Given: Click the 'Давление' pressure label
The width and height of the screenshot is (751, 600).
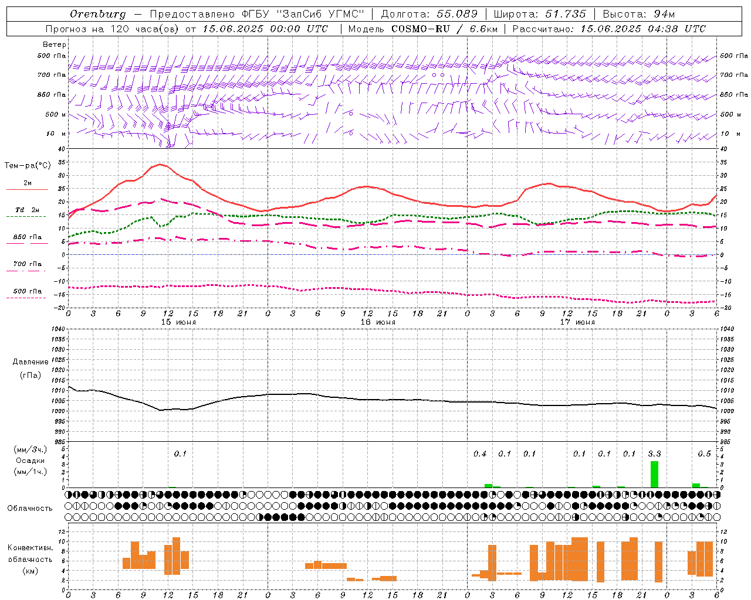Looking at the screenshot, I should (31, 362).
